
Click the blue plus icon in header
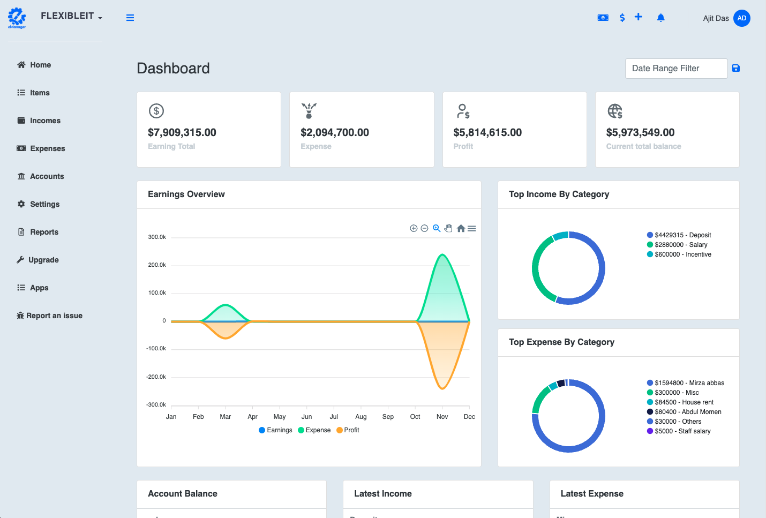click(x=639, y=17)
